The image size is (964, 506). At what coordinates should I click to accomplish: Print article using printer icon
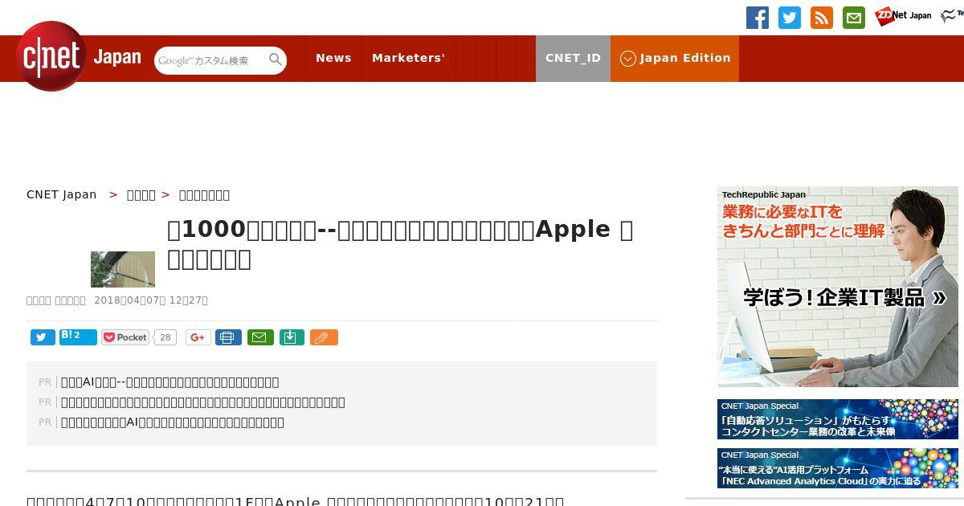(x=228, y=337)
